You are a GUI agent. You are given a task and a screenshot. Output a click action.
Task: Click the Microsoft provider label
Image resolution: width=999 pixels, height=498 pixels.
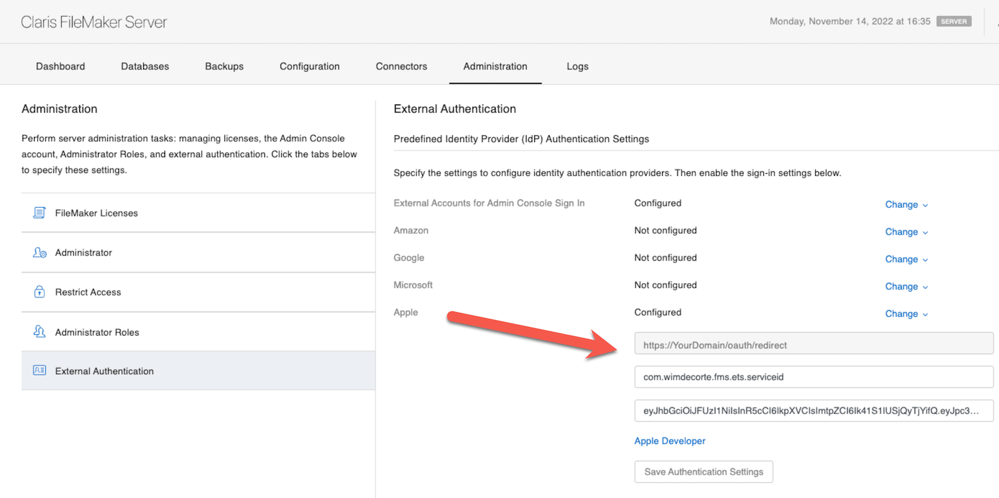tap(413, 285)
